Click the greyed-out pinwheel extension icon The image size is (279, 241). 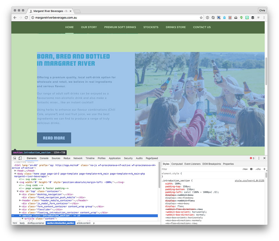click(x=258, y=18)
